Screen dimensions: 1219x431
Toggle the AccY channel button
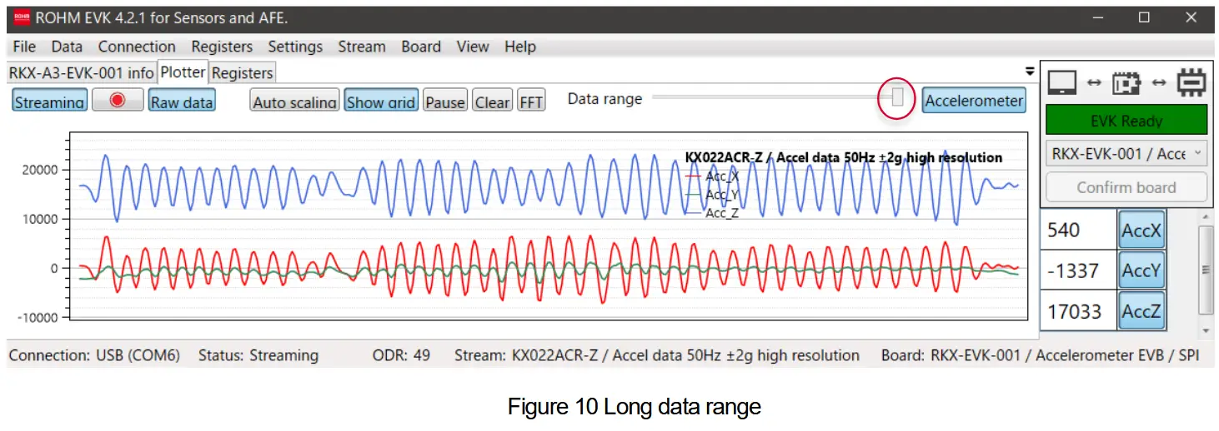click(x=1141, y=270)
